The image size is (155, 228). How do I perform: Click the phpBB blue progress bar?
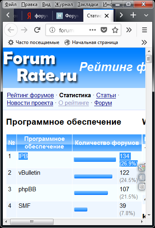coord(91,193)
